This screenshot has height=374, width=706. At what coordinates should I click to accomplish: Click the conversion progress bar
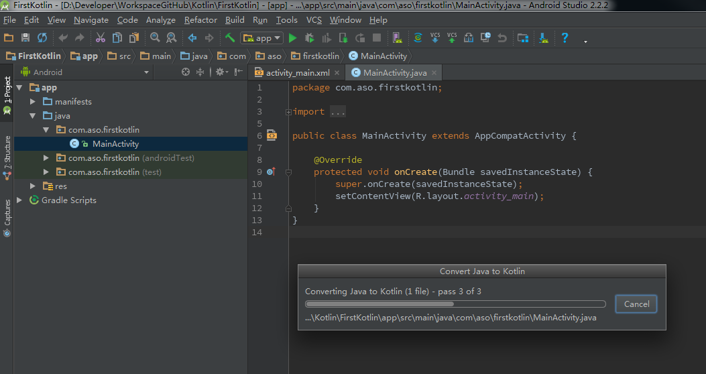coord(455,304)
